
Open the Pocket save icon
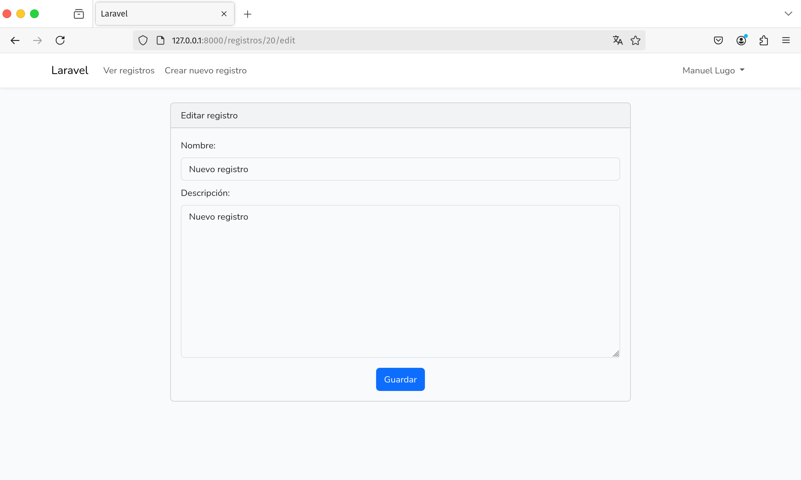pos(718,40)
